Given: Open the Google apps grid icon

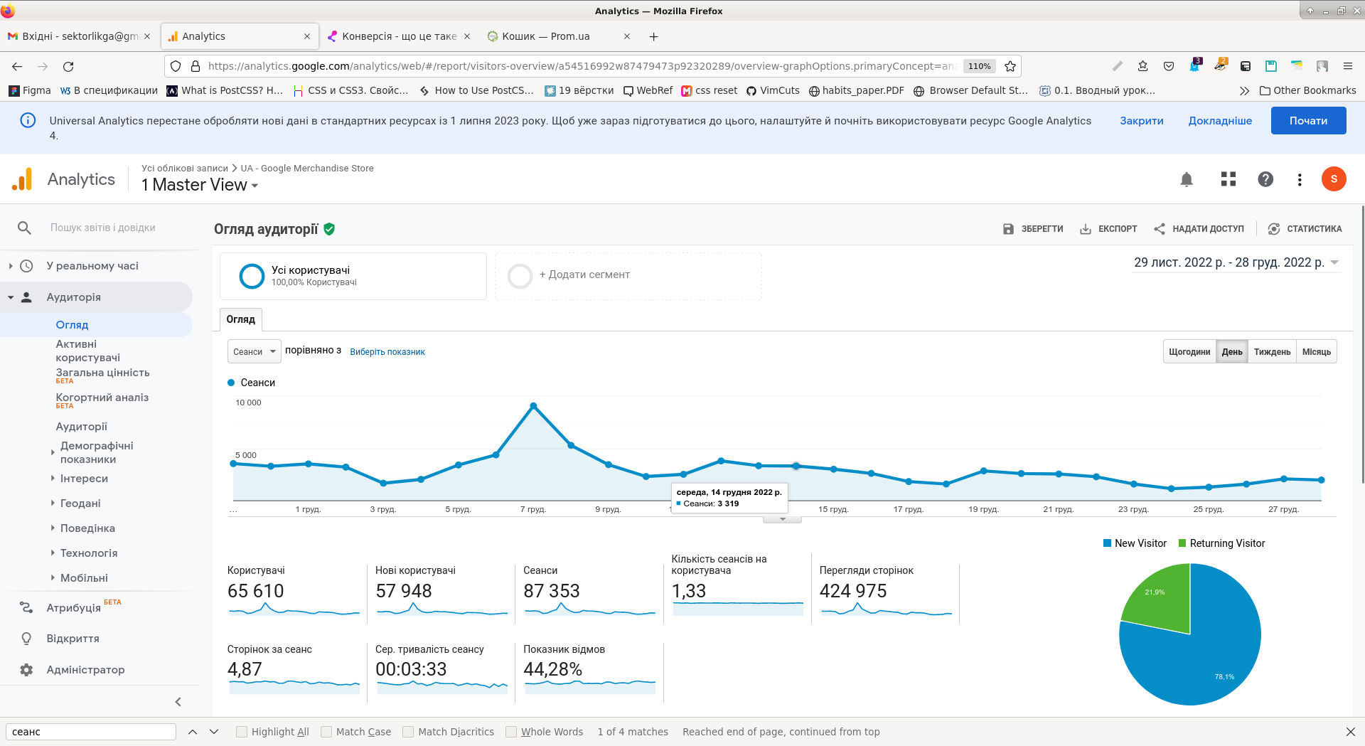Looking at the screenshot, I should coord(1228,179).
